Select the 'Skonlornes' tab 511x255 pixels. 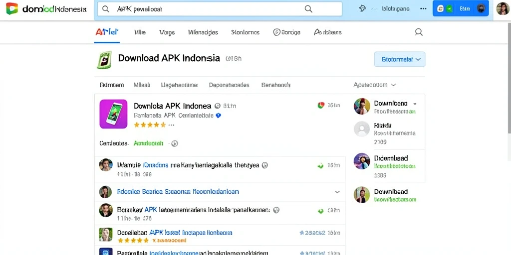245,32
